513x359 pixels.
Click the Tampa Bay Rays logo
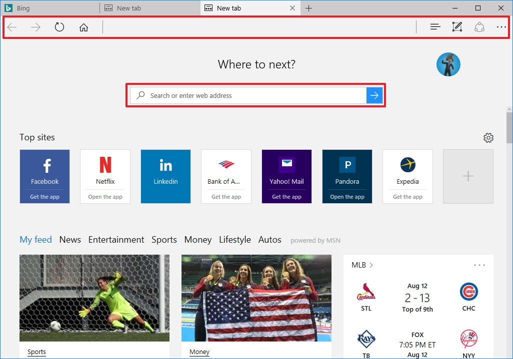click(366, 340)
